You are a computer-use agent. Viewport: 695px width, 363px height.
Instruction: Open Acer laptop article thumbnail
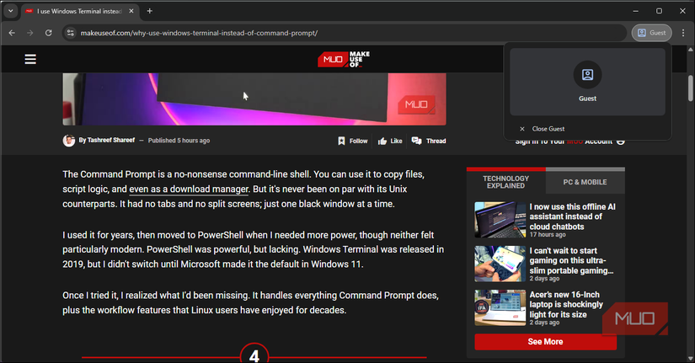click(x=500, y=307)
